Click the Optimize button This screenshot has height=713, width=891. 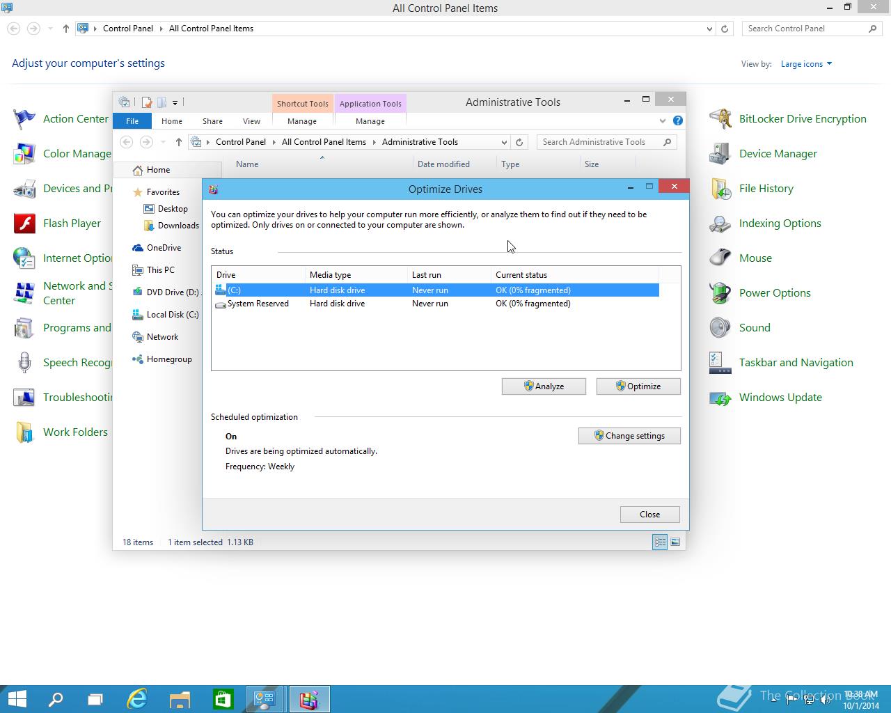638,386
